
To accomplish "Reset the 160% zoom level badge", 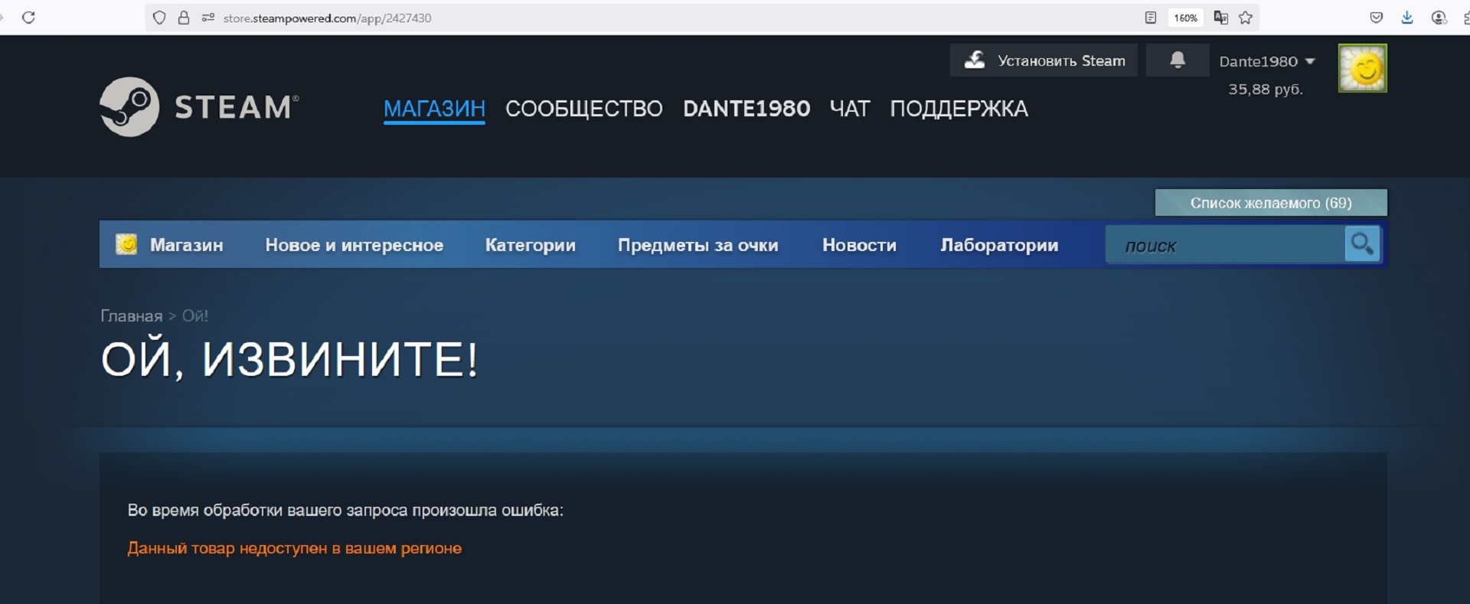I will coord(1185,18).
